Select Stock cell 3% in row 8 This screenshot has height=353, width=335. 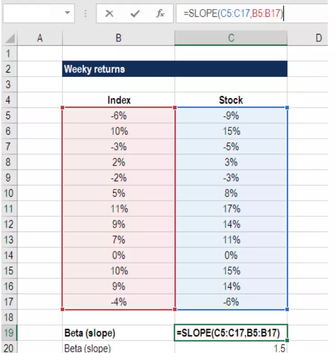point(231,162)
